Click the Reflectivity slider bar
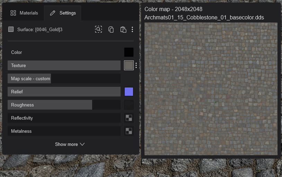282x177 pixels. pyautogui.click(x=64, y=118)
